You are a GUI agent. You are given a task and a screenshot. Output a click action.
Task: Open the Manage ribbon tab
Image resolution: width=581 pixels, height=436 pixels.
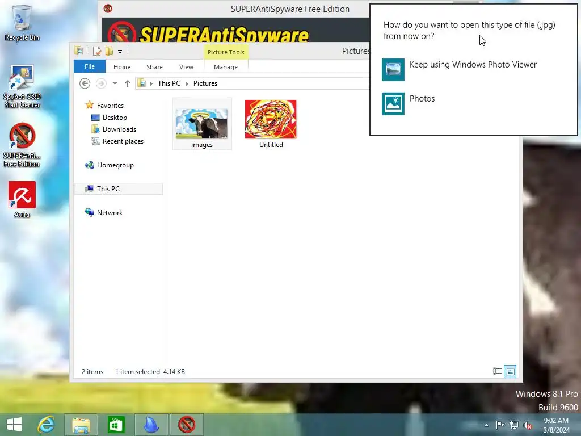click(226, 67)
